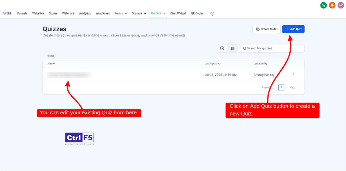This screenshot has width=346, height=171.
Task: Click the green phone call icon
Action: [x=323, y=5]
